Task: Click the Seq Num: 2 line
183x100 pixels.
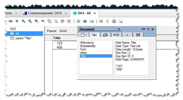Action: (x=123, y=53)
